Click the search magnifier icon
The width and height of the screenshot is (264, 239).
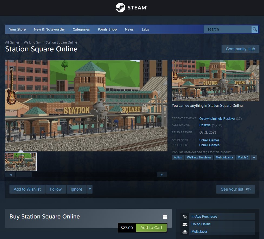tap(255, 29)
